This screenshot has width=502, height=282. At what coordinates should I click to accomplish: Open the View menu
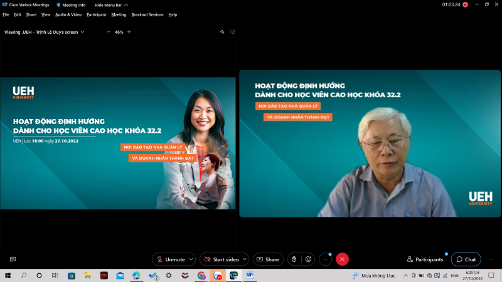click(x=46, y=14)
